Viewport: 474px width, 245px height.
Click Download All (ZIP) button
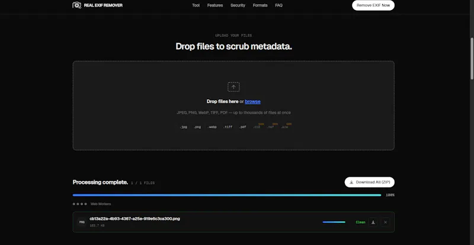(369, 182)
